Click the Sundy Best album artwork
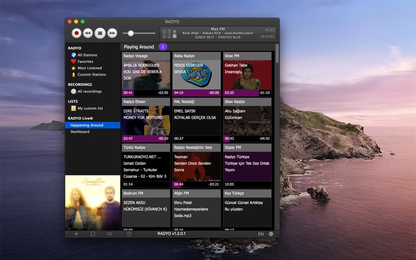 point(93,203)
